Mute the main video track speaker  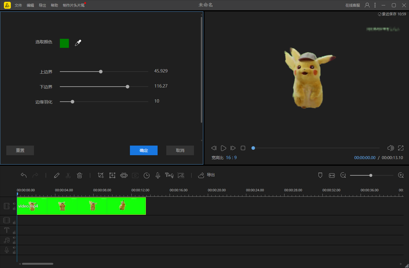(x=14, y=204)
